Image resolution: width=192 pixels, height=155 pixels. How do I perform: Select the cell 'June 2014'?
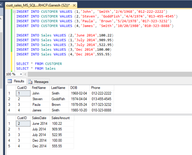click(40, 124)
